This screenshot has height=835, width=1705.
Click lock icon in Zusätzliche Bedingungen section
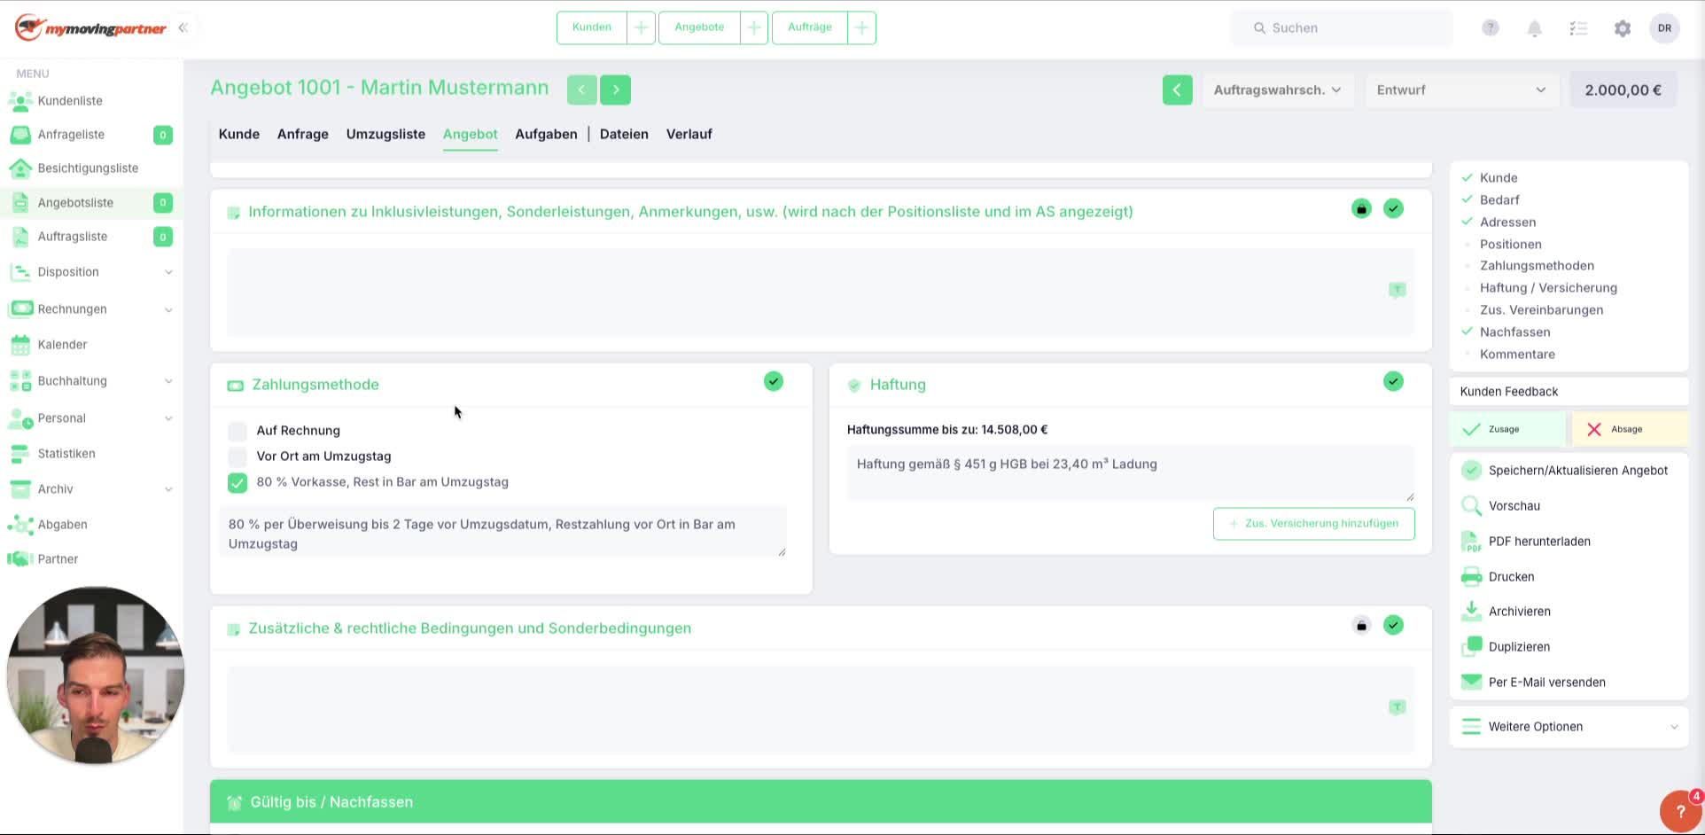(x=1362, y=626)
